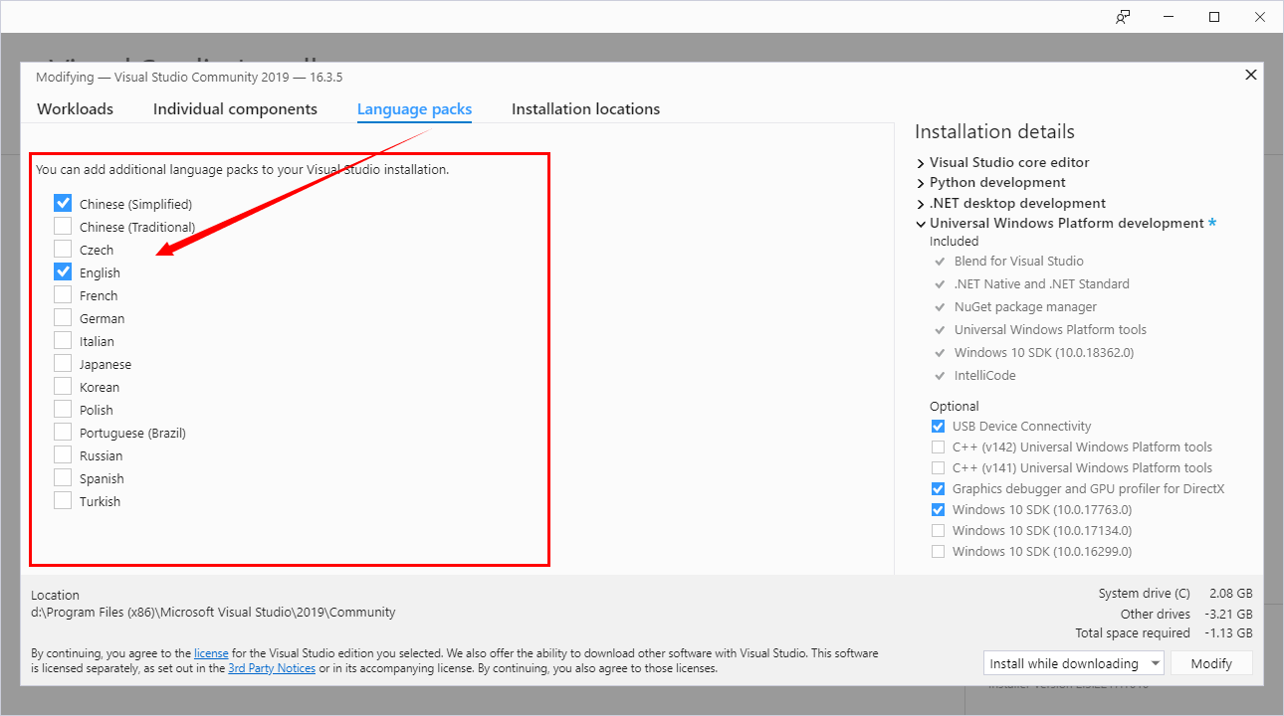
Task: Click the Optional section label
Action: (955, 407)
